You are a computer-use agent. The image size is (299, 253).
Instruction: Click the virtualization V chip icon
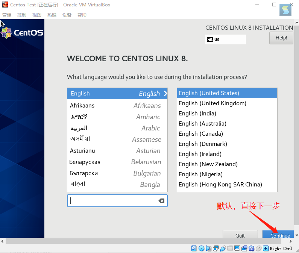[x=252, y=248]
